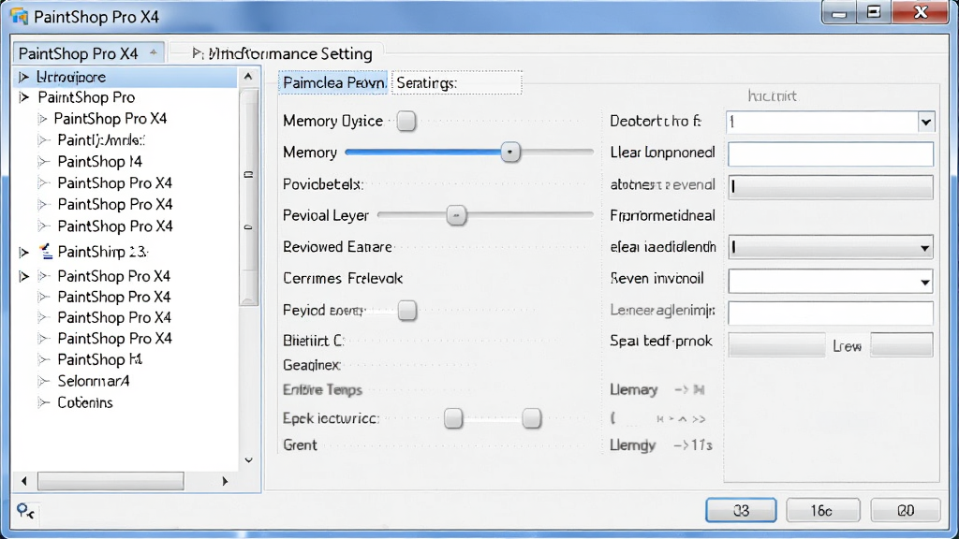Viewport: 959px width, 539px height.
Task: Click the tree vertical scrollbar thumb
Action: (x=248, y=197)
